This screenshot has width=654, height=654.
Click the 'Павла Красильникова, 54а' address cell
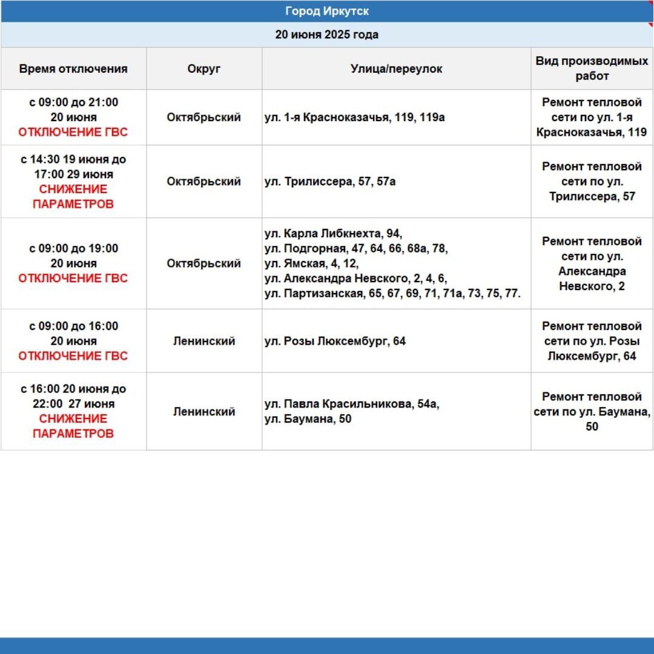point(396,411)
